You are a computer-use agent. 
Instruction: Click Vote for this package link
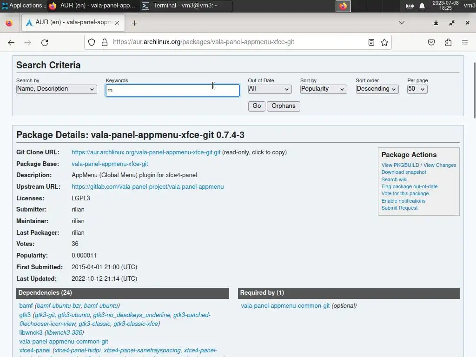pos(405,193)
